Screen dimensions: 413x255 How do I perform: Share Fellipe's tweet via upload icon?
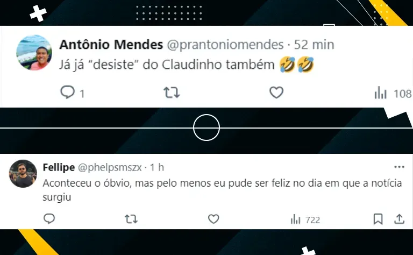click(x=400, y=219)
